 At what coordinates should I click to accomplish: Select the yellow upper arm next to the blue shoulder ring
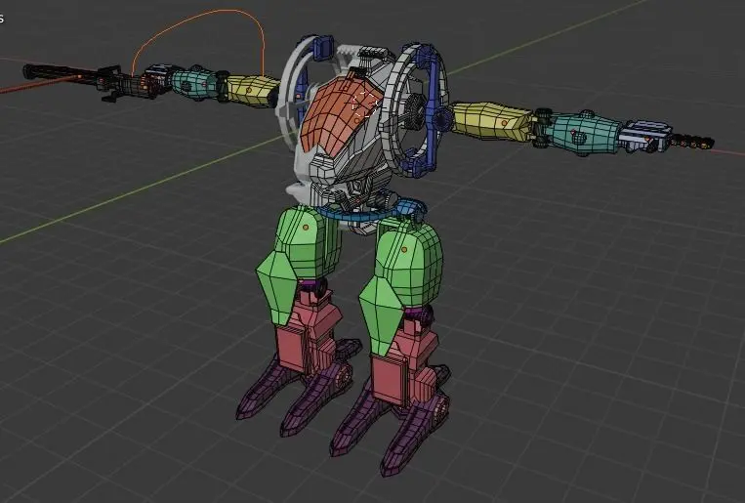[492, 121]
